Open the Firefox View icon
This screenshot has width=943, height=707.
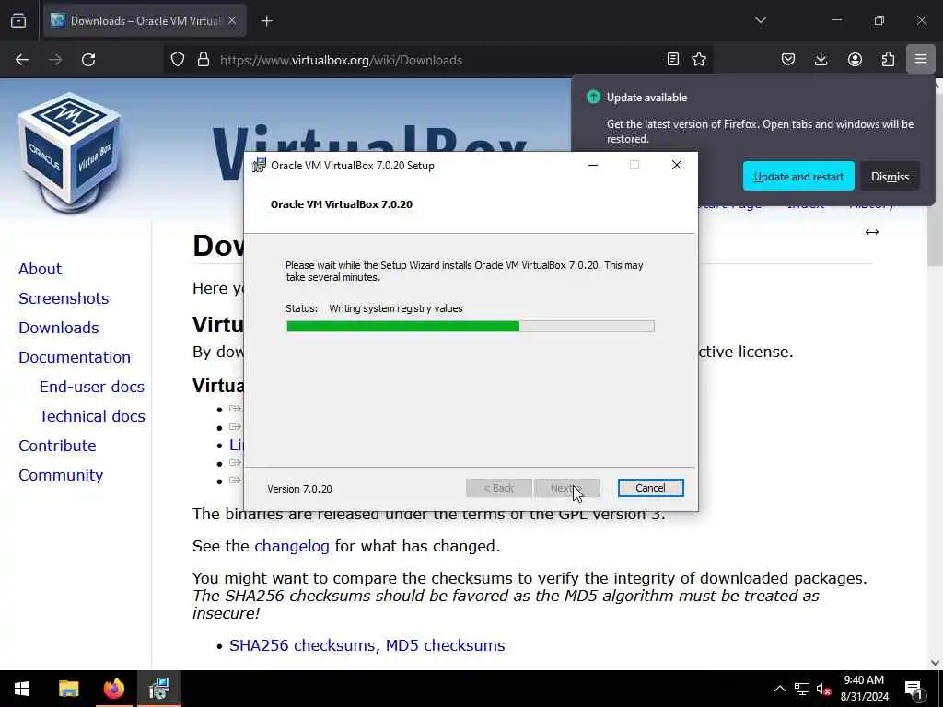18,21
